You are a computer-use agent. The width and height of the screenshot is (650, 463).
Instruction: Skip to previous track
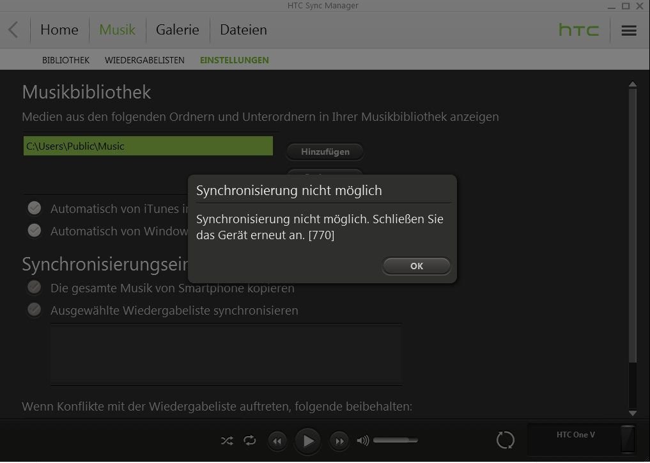[277, 441]
